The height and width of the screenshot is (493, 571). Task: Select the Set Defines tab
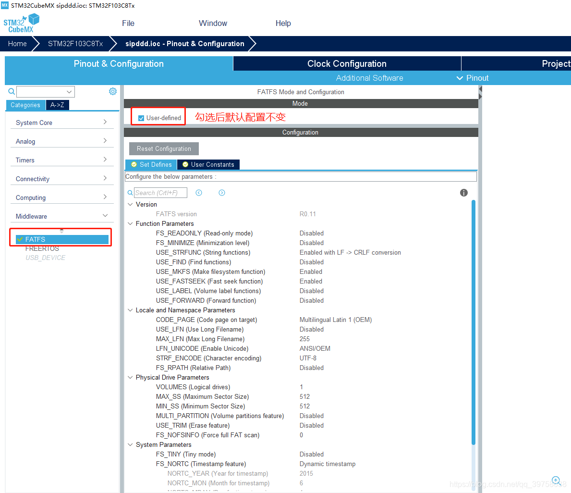pyautogui.click(x=151, y=165)
